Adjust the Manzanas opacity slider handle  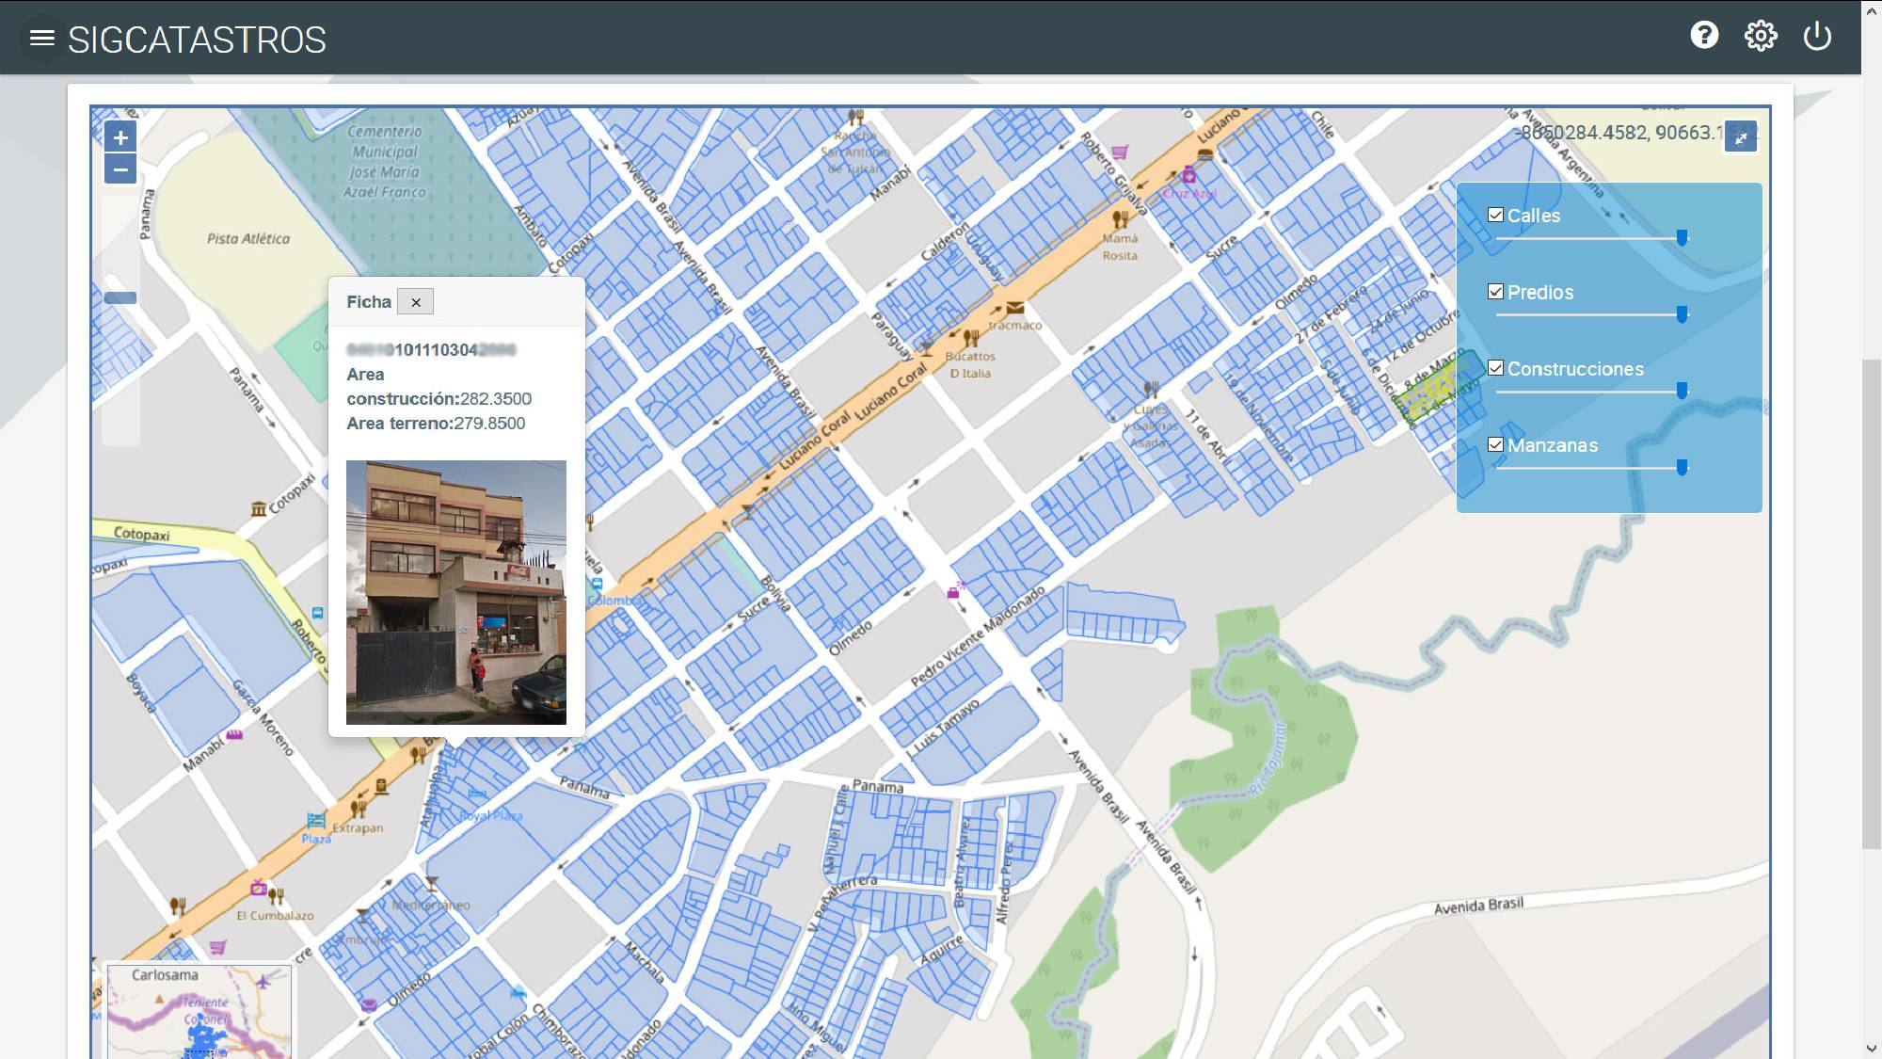(x=1682, y=467)
